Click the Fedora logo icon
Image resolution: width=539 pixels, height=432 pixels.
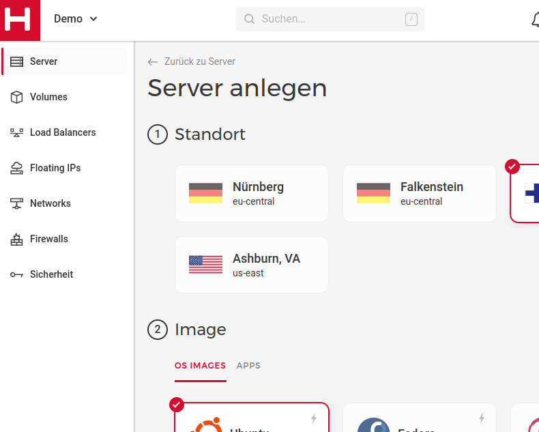374,425
